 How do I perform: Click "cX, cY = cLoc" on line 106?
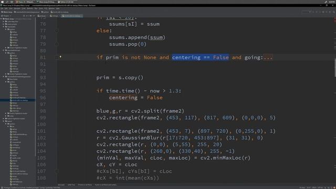point(117,164)
